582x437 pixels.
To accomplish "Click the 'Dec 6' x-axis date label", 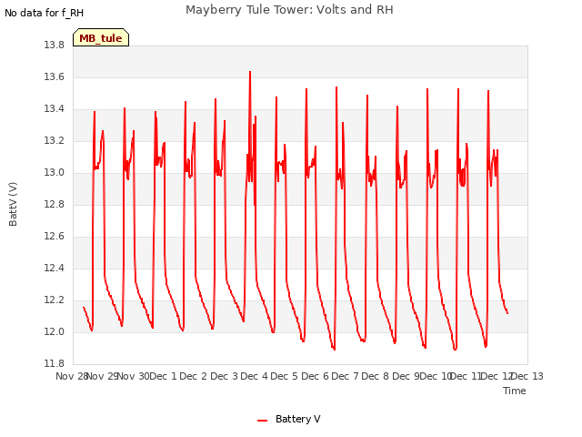I will [316, 376].
